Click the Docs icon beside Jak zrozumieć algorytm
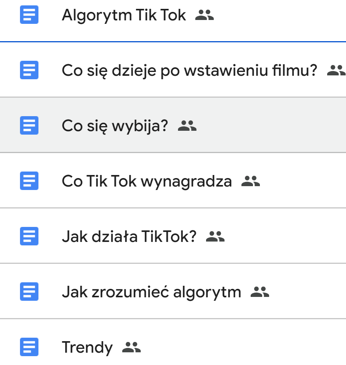346x365 pixels. [x=29, y=292]
